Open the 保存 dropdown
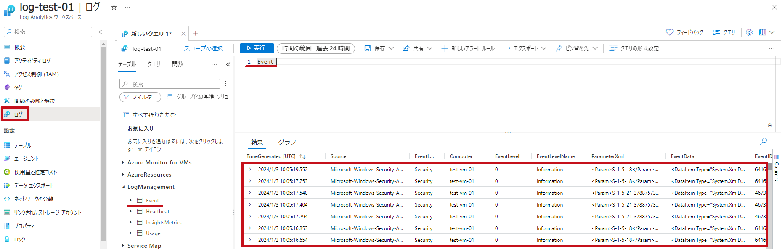This screenshot has height=249, width=782. tap(379, 48)
